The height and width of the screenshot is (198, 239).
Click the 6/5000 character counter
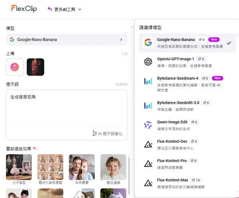[121, 84]
